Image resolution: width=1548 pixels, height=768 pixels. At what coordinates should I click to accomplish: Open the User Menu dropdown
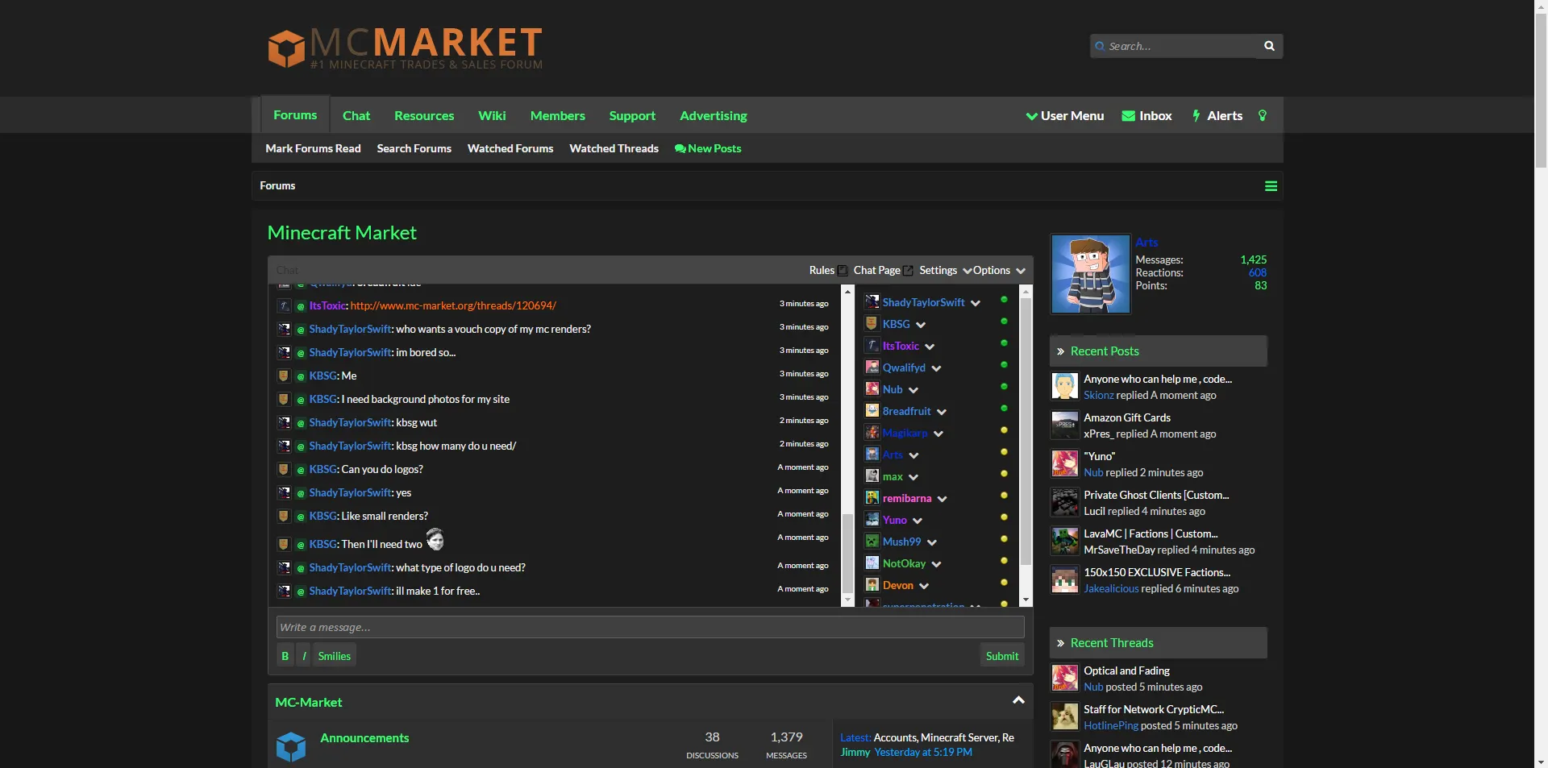pyautogui.click(x=1064, y=116)
